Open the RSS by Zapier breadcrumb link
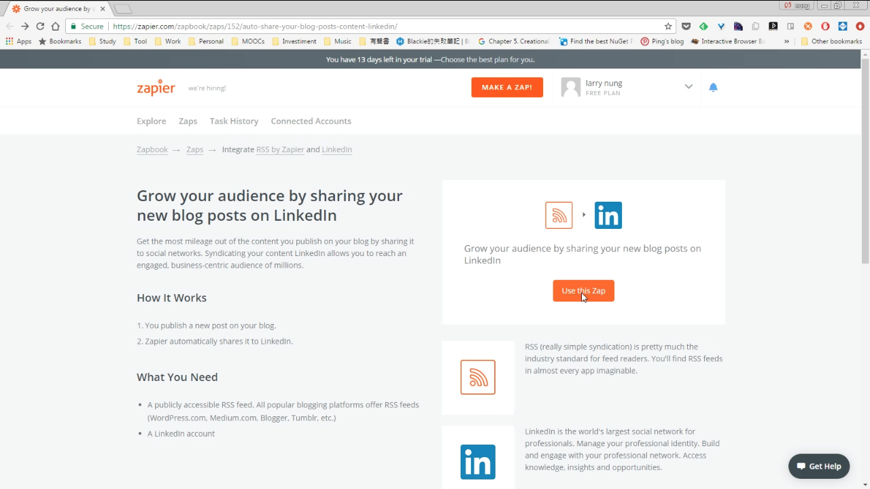This screenshot has width=870, height=489. pos(280,149)
